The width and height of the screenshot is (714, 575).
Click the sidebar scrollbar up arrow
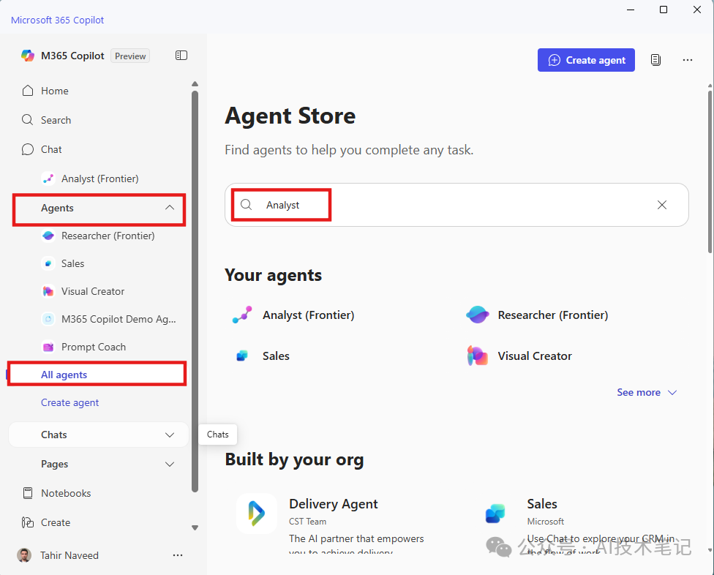195,84
